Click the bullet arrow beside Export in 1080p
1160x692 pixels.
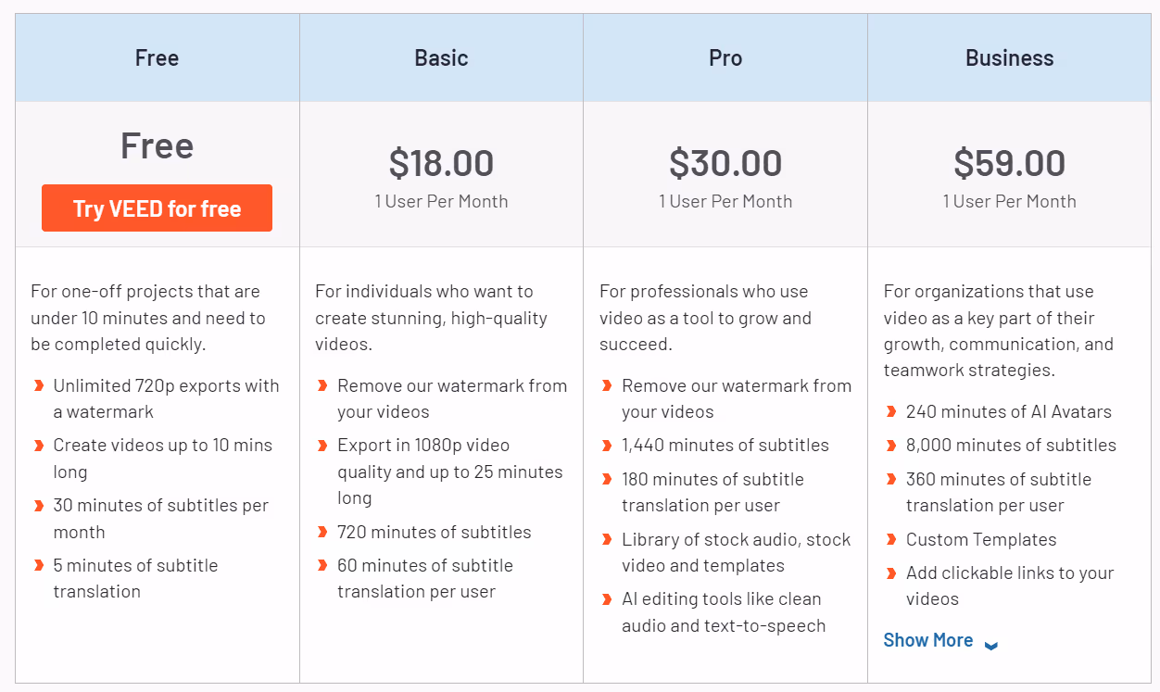(x=322, y=446)
